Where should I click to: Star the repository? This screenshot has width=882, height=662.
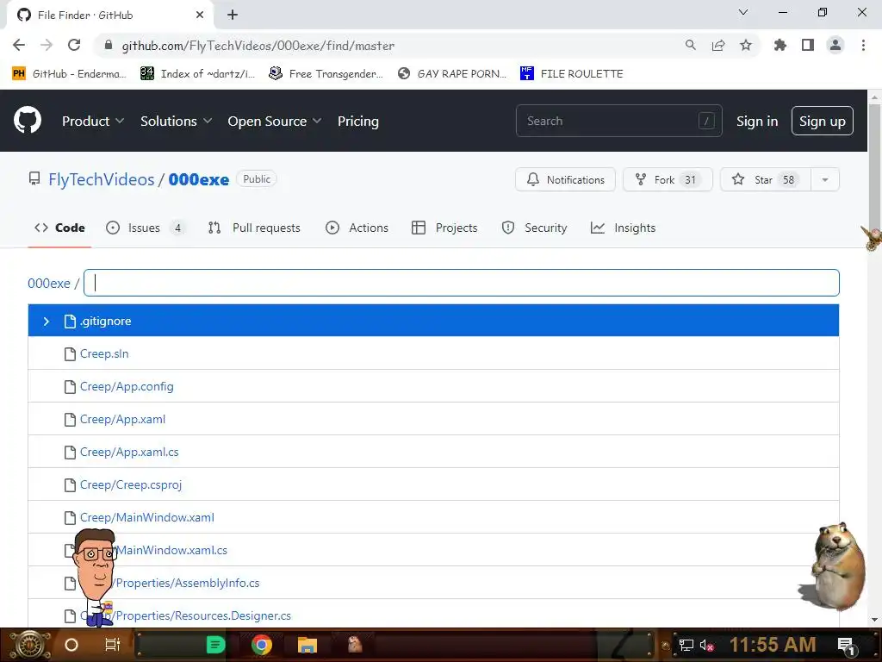pos(765,179)
